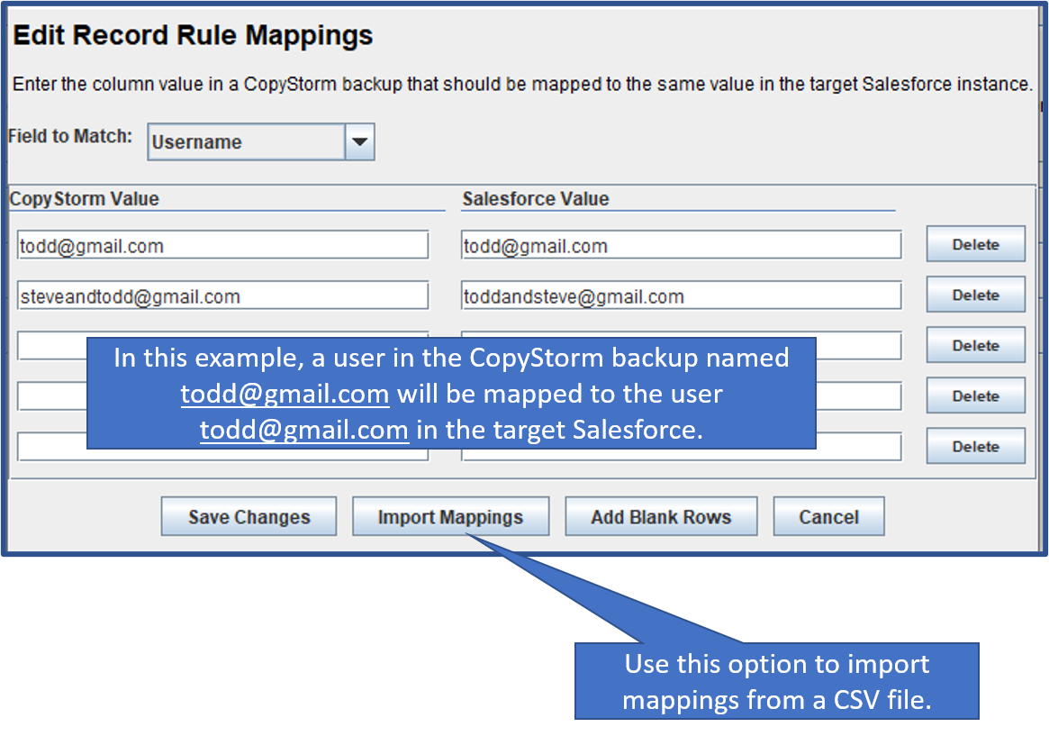
Task: Delete the todd@gmail.com mapping row
Action: point(975,244)
